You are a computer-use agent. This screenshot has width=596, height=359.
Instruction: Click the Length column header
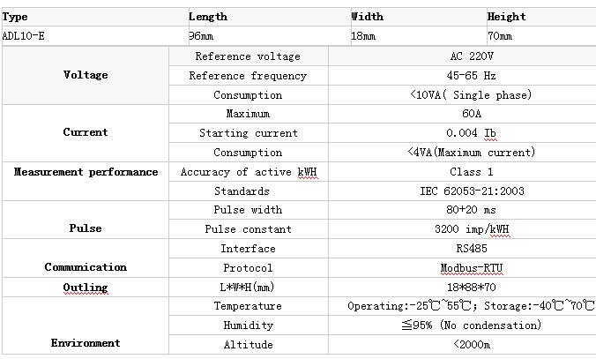click(x=208, y=17)
